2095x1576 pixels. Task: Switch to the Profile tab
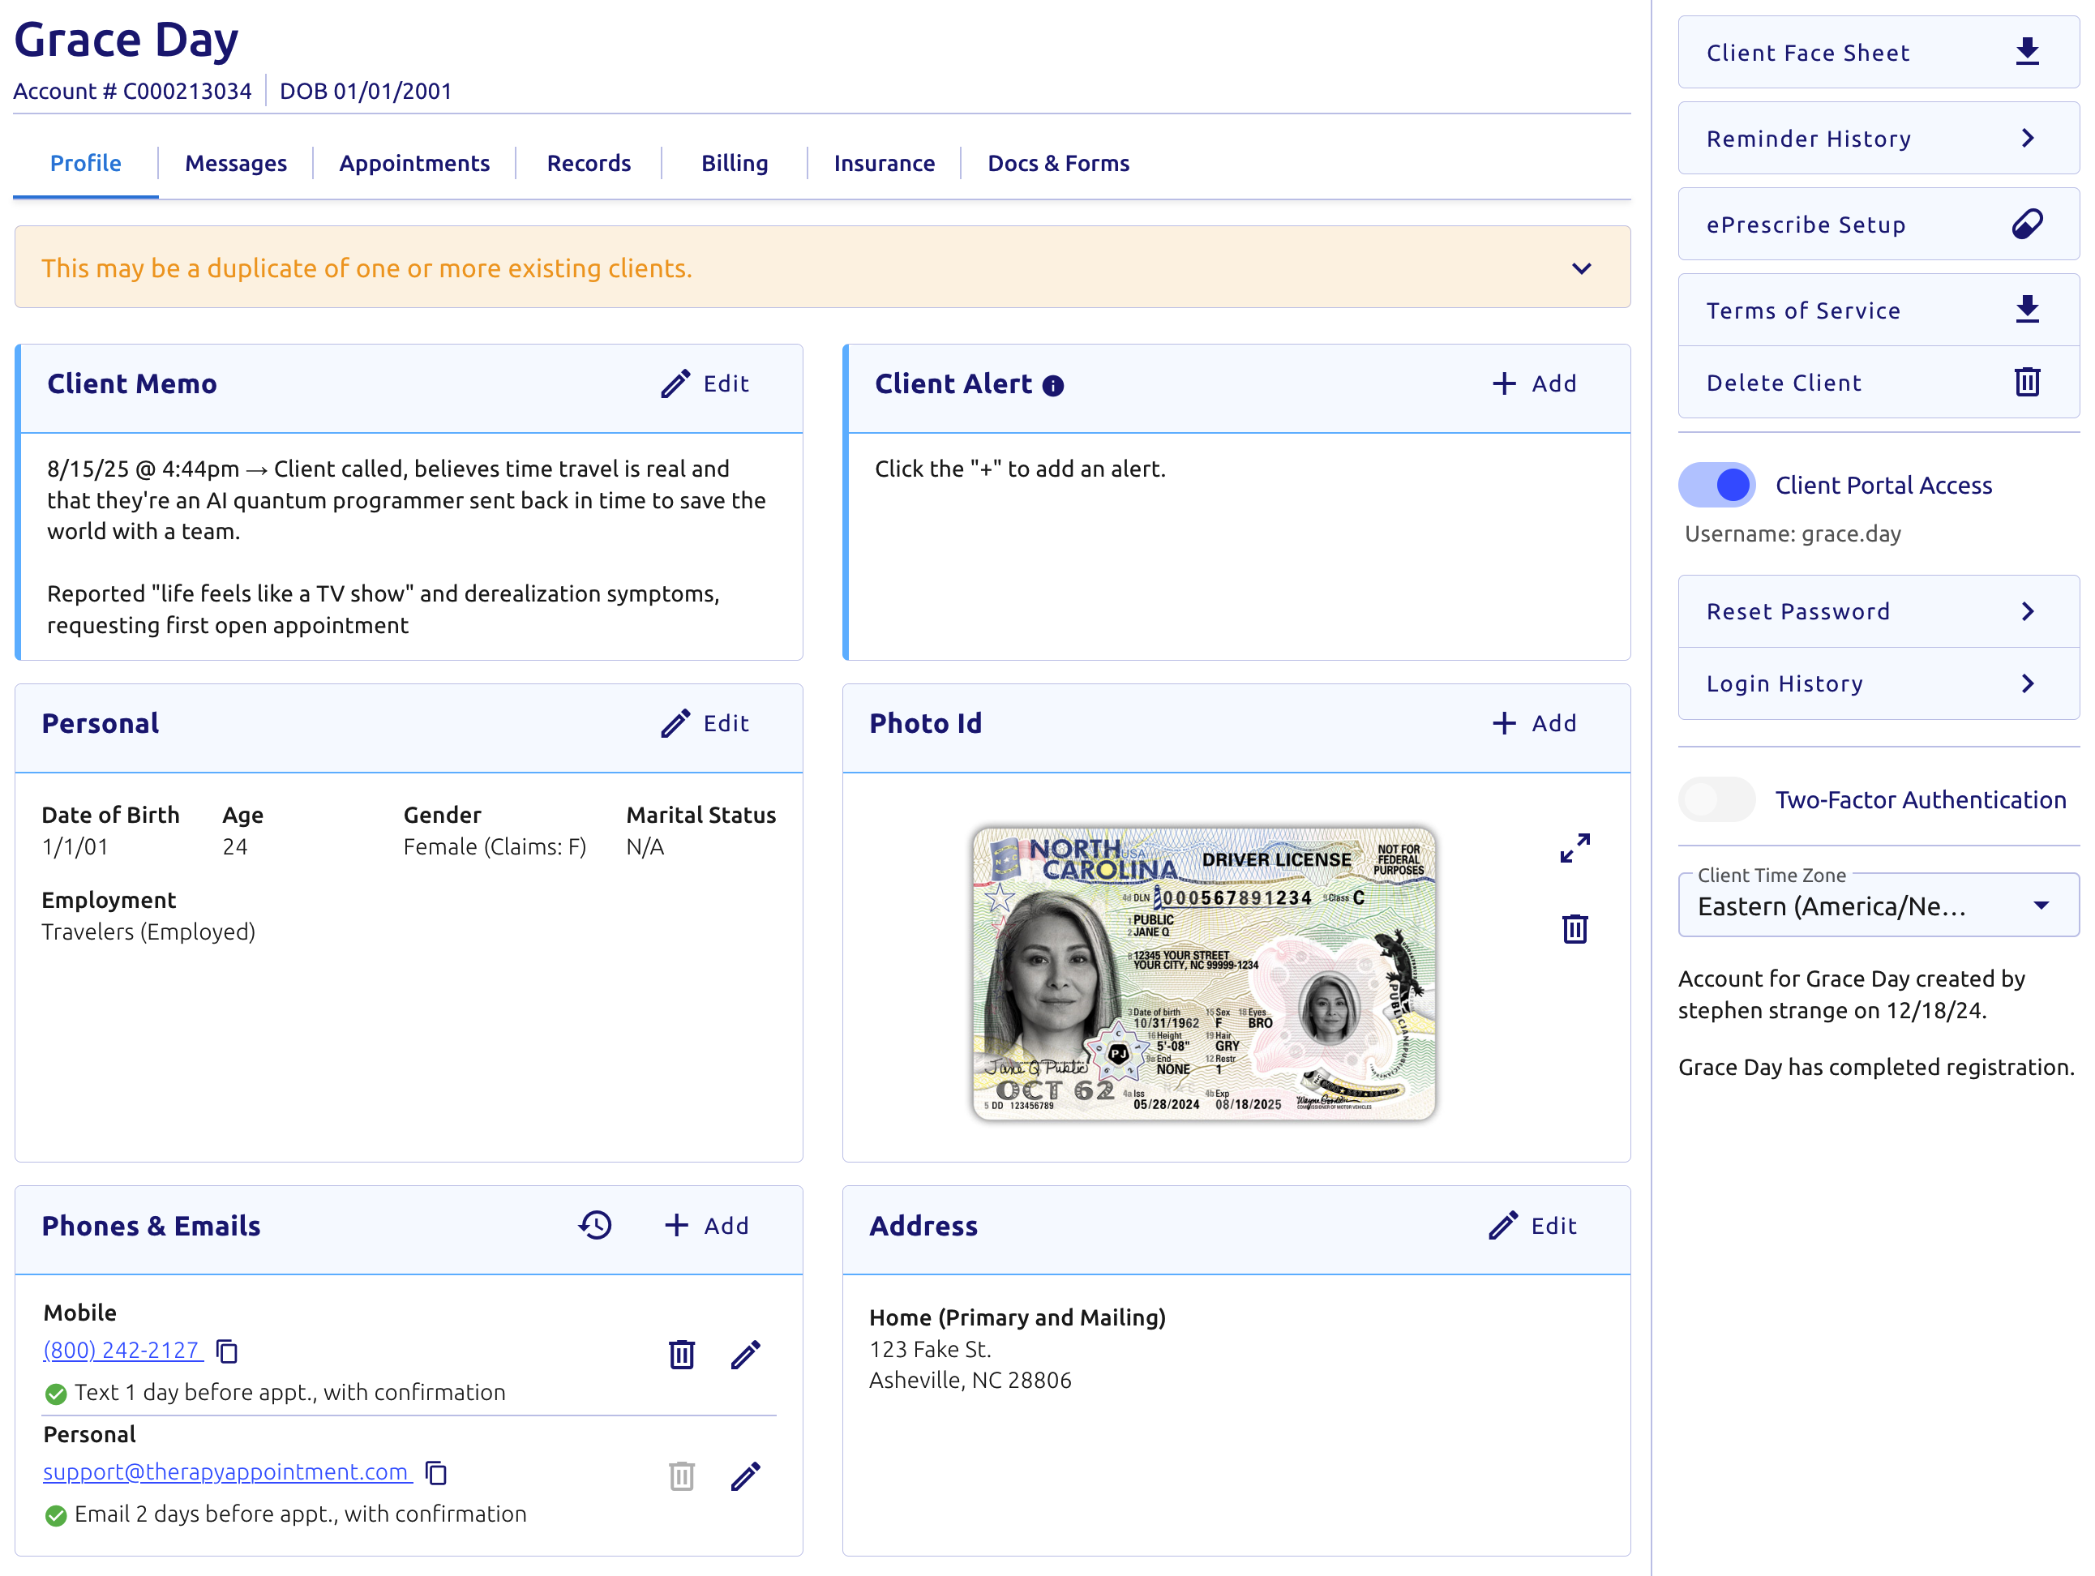pos(85,163)
